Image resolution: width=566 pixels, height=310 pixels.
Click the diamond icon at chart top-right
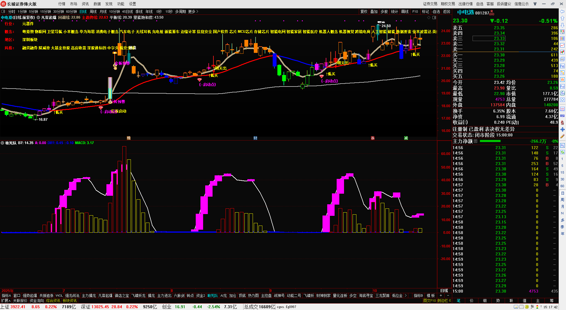429,18
